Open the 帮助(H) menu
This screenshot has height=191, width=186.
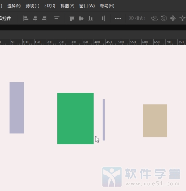pos(107,6)
